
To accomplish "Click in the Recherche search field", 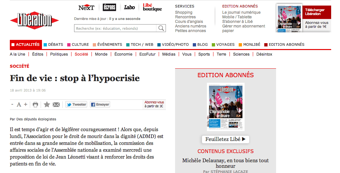I will pyautogui.click(x=115, y=28).
